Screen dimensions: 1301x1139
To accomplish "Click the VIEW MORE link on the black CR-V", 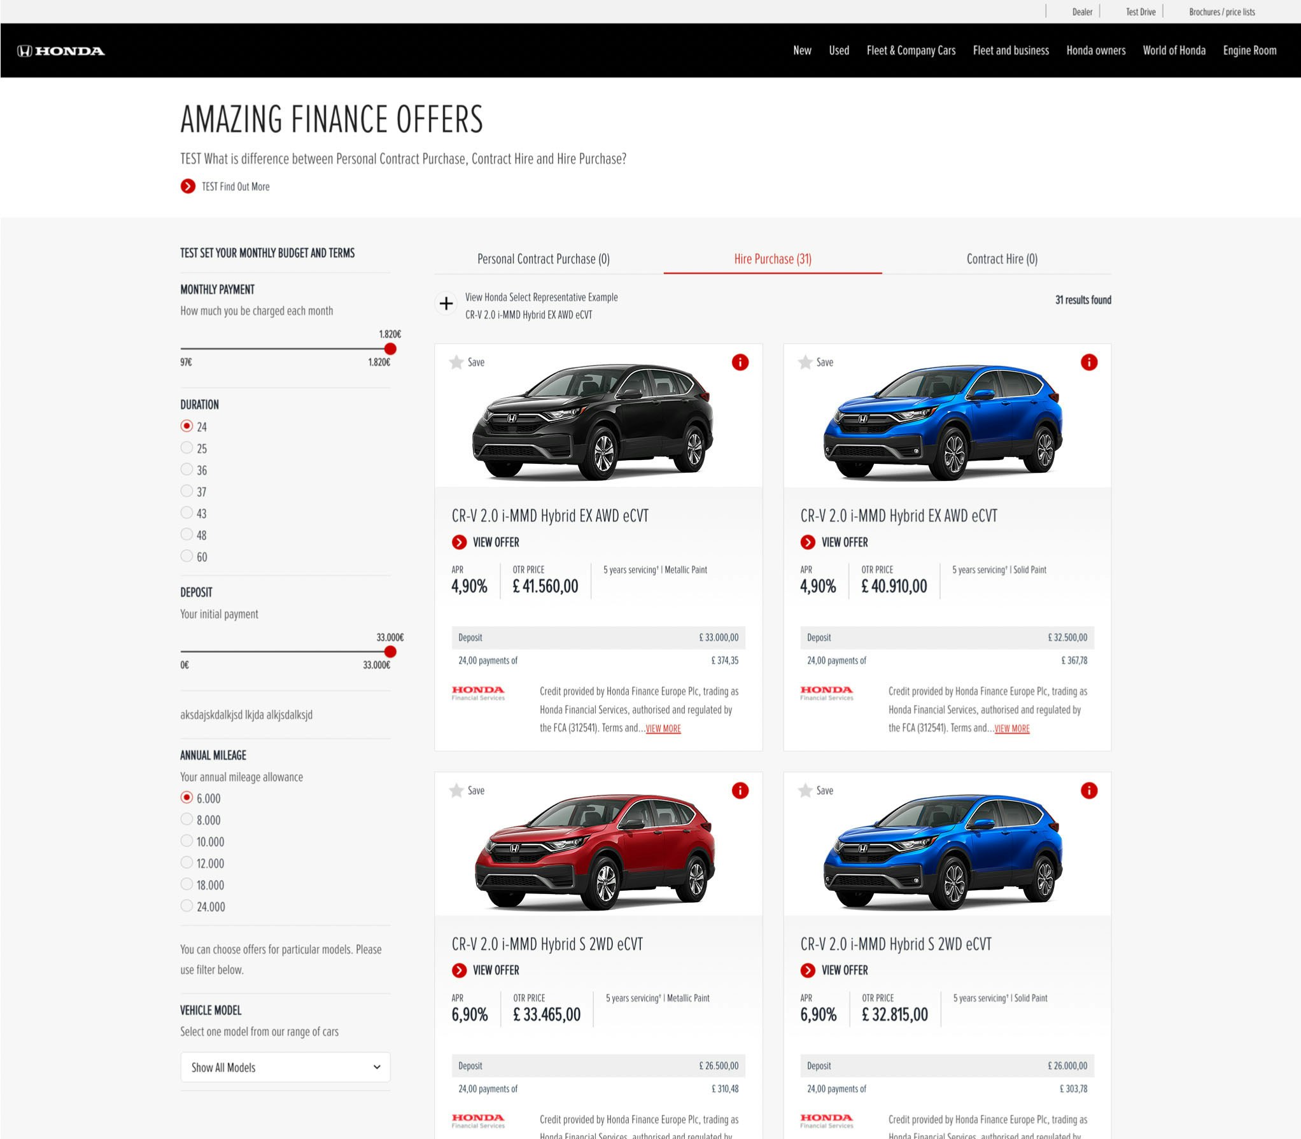I will [x=663, y=729].
